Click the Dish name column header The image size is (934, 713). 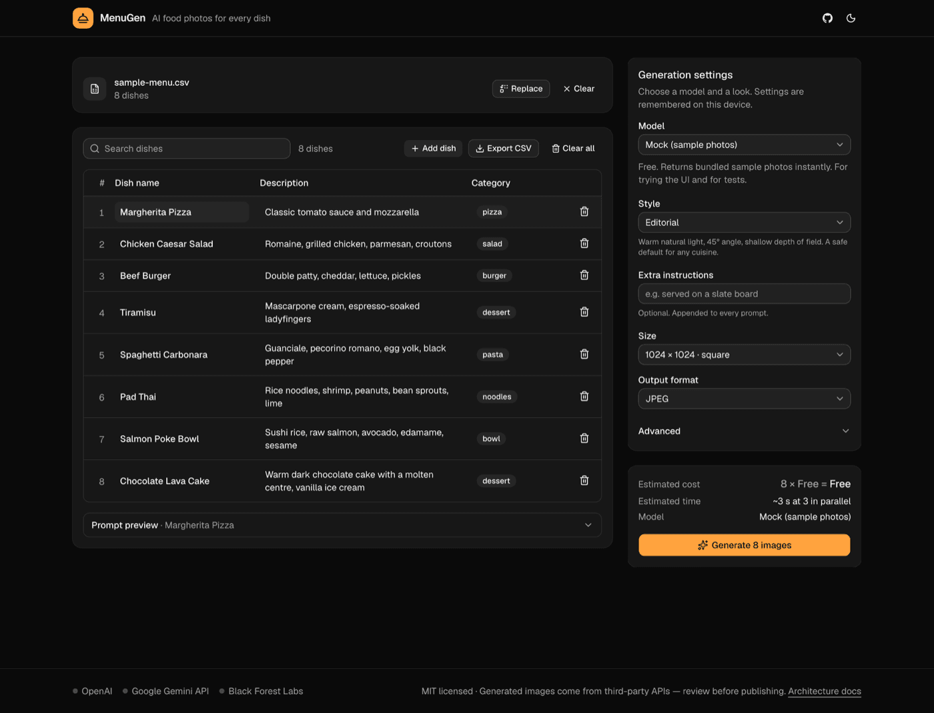(x=137, y=183)
